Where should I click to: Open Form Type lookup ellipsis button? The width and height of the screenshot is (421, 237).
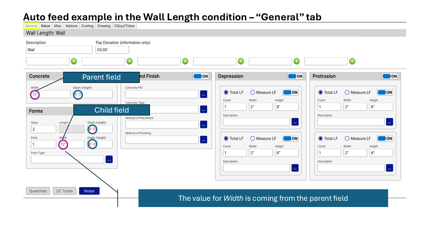109,159
